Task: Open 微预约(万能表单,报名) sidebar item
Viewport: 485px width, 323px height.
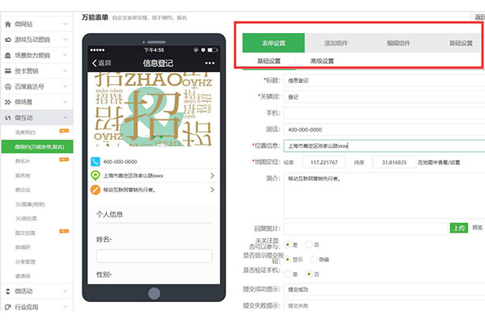Action: (37, 146)
